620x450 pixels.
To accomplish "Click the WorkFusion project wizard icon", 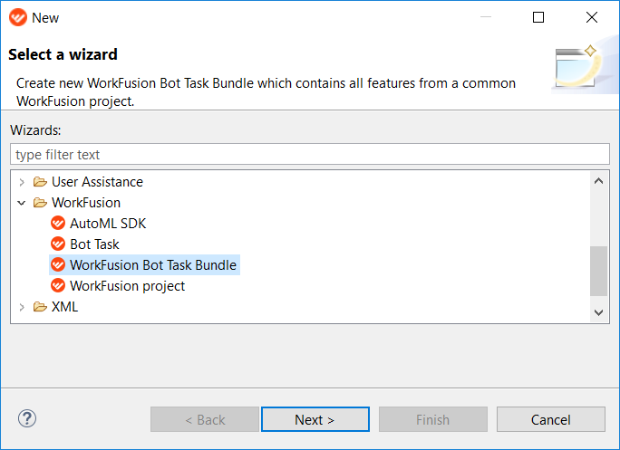I will click(58, 285).
